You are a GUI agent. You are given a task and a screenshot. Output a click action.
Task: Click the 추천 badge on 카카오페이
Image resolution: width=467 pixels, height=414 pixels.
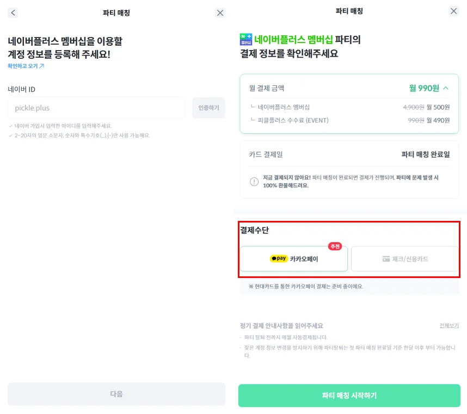click(335, 246)
